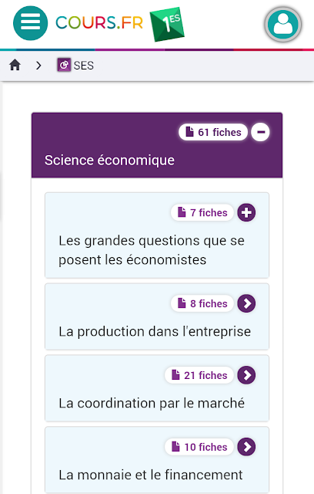
Task: Click the SES subject icon in breadcrumb
Action: 64,65
